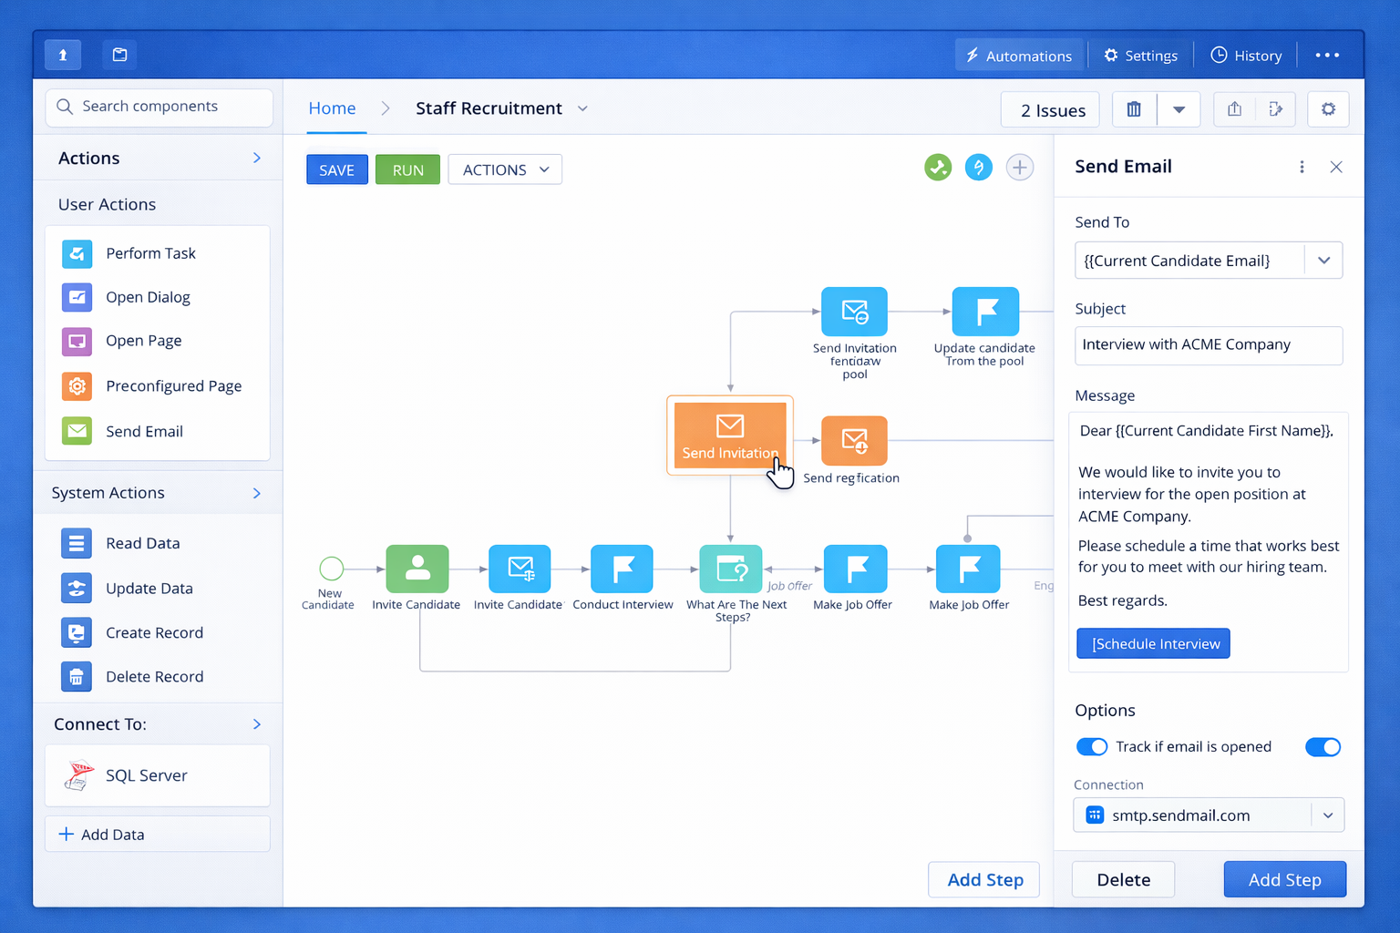This screenshot has width=1400, height=933.
Task: Select the New Candidate start node
Action: pos(332,569)
